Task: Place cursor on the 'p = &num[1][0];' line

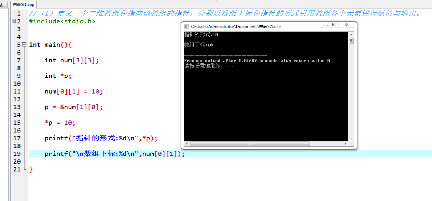Action: coord(74,107)
